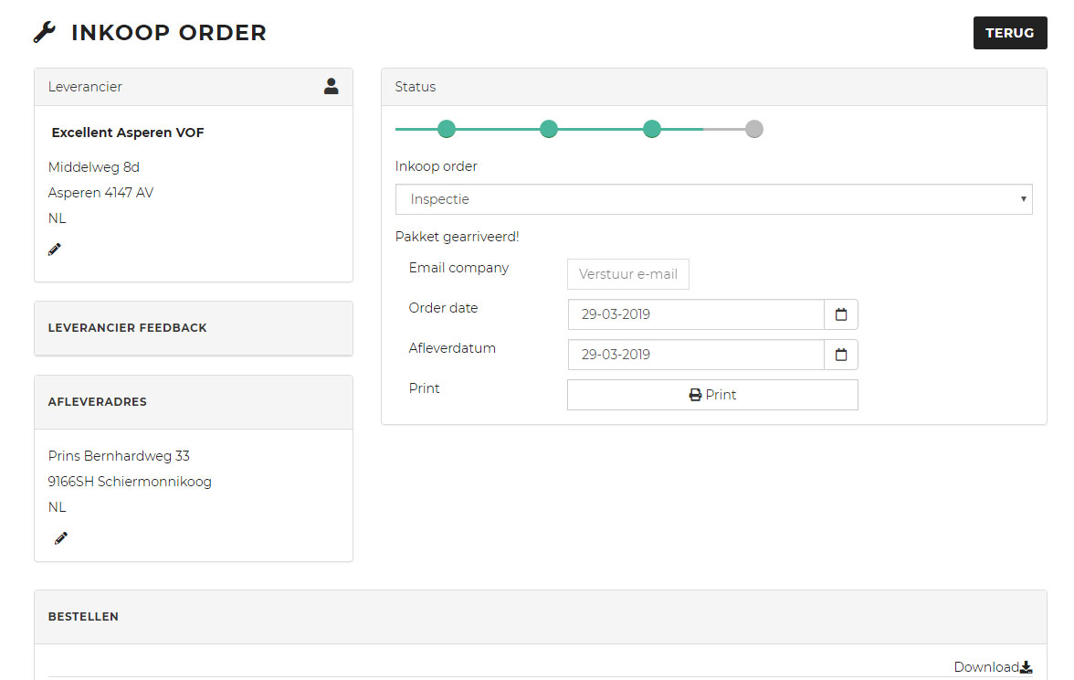Click into the Afleverdatum input field
1074x680 pixels.
pos(696,355)
